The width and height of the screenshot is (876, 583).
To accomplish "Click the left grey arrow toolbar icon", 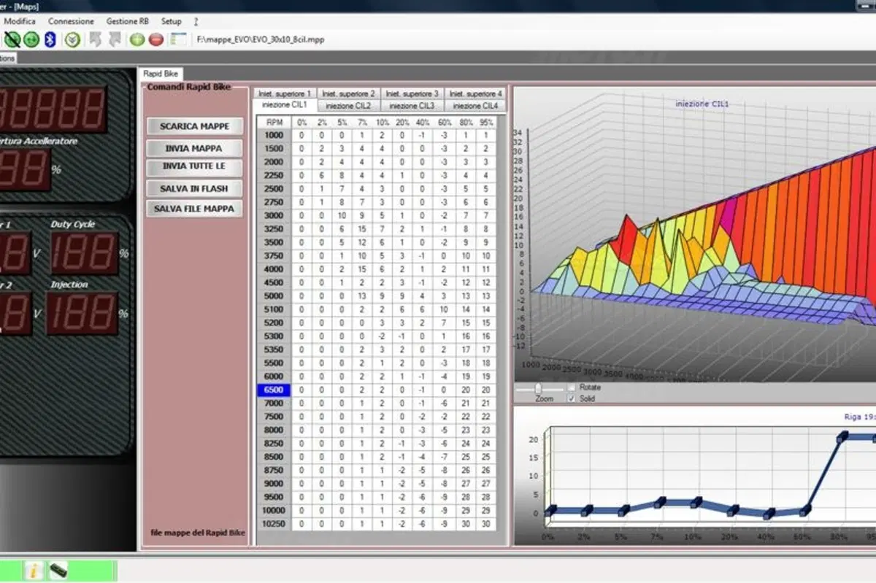I will [95, 39].
